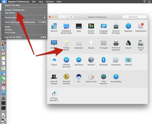Click the forward navigation arrow button

coord(65,17)
